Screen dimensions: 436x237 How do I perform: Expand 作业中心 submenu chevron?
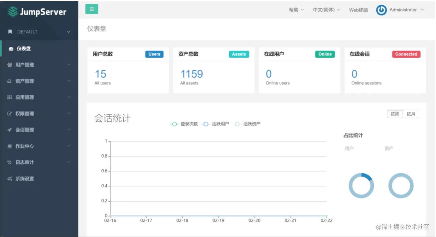point(69,146)
